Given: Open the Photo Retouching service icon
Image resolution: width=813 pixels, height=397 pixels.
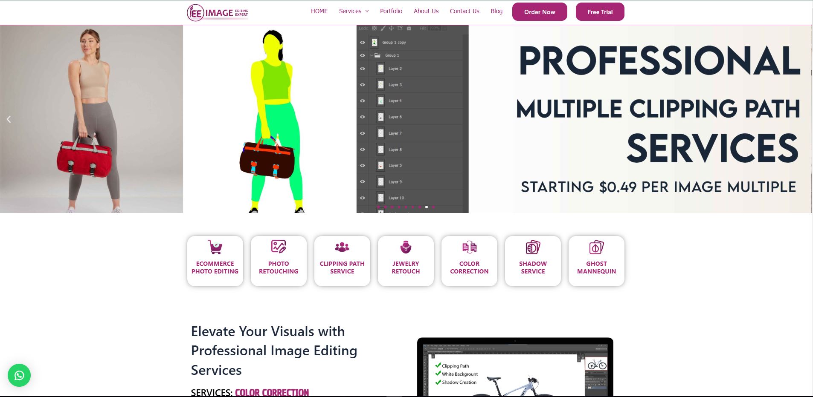Looking at the screenshot, I should [279, 247].
